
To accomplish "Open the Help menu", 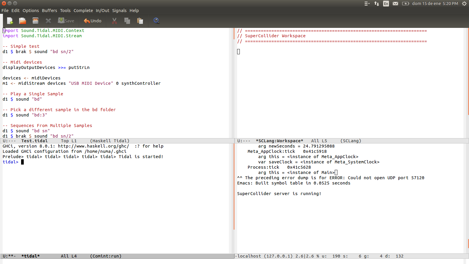I will coord(134,11).
